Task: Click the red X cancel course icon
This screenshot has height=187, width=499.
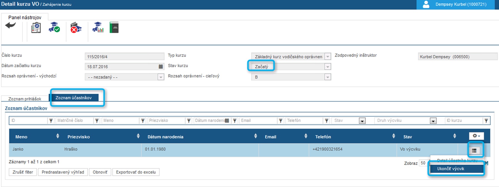Action: (76, 28)
